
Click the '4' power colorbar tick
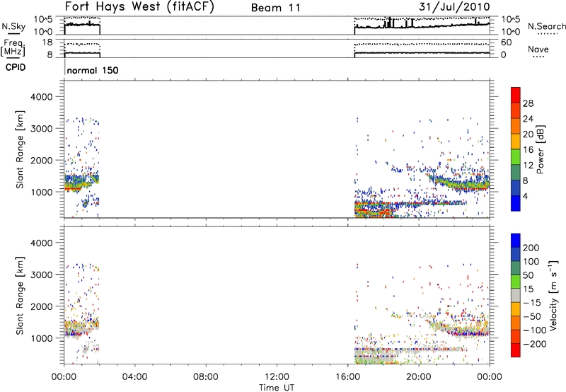coord(525,196)
